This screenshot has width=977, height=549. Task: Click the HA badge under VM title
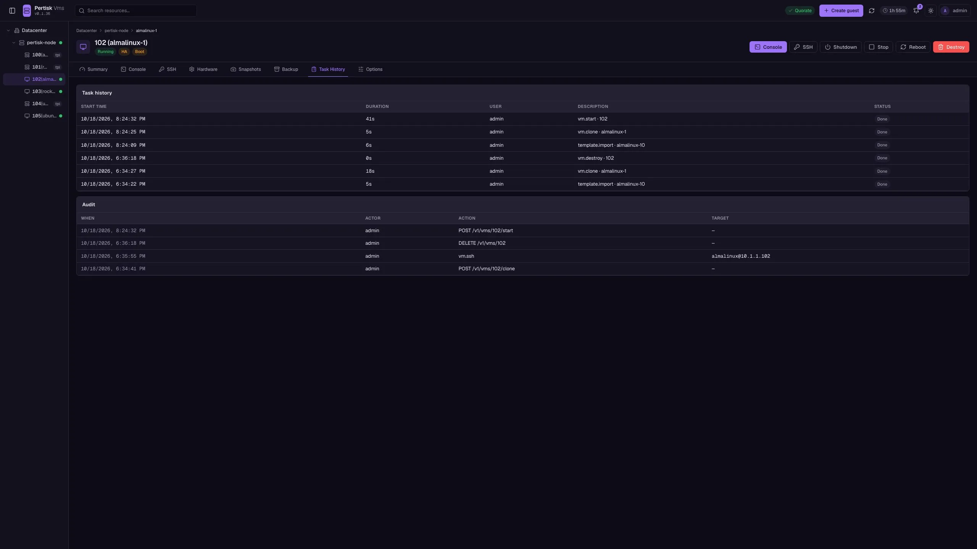pos(124,52)
